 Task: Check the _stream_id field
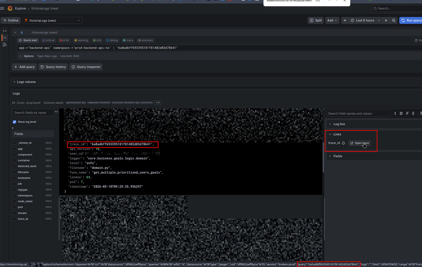pos(14,143)
